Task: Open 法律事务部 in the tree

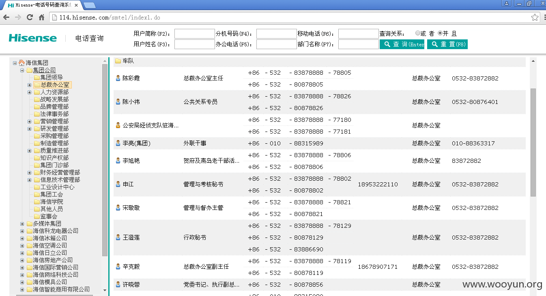Action: 54,114
